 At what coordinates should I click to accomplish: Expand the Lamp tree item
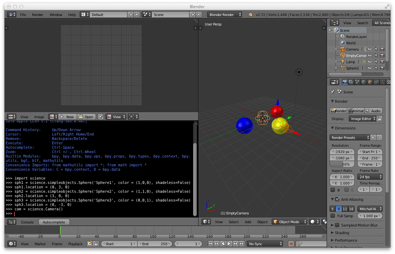point(336,62)
